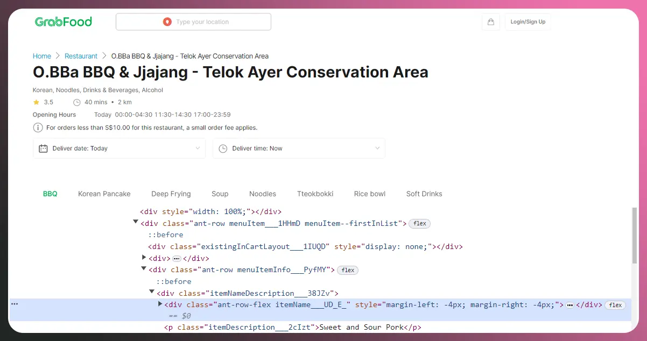Click the Login/Sign Up button
The width and height of the screenshot is (647, 341).
[528, 22]
